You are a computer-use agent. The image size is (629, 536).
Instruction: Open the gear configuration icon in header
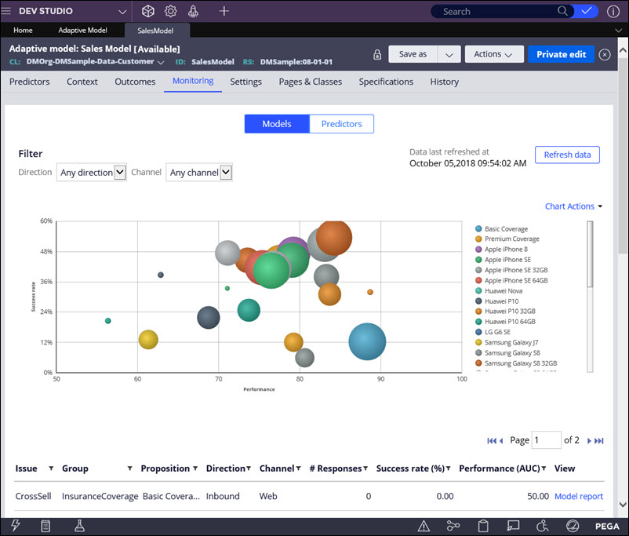click(x=170, y=11)
